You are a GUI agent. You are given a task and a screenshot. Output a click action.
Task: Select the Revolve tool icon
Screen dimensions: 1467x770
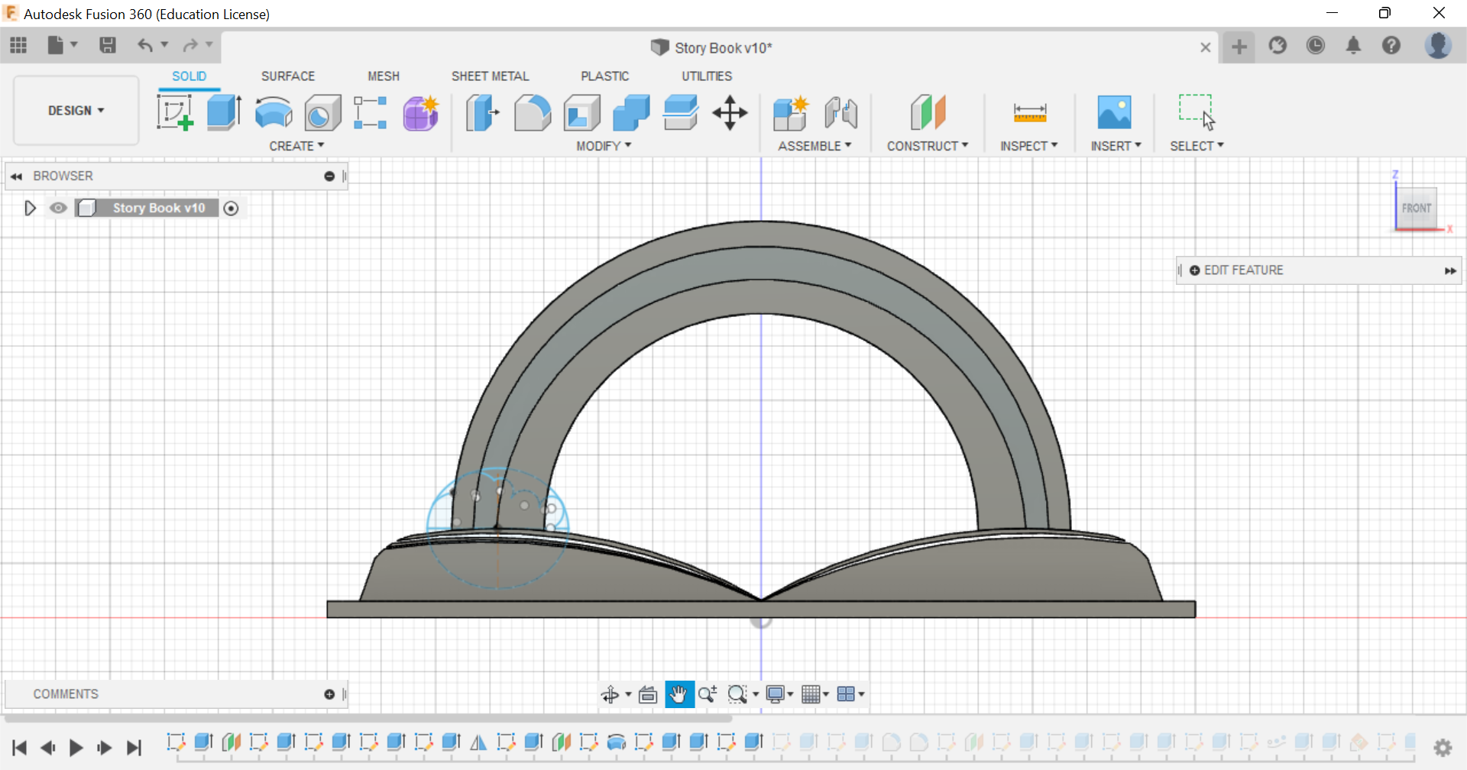274,113
